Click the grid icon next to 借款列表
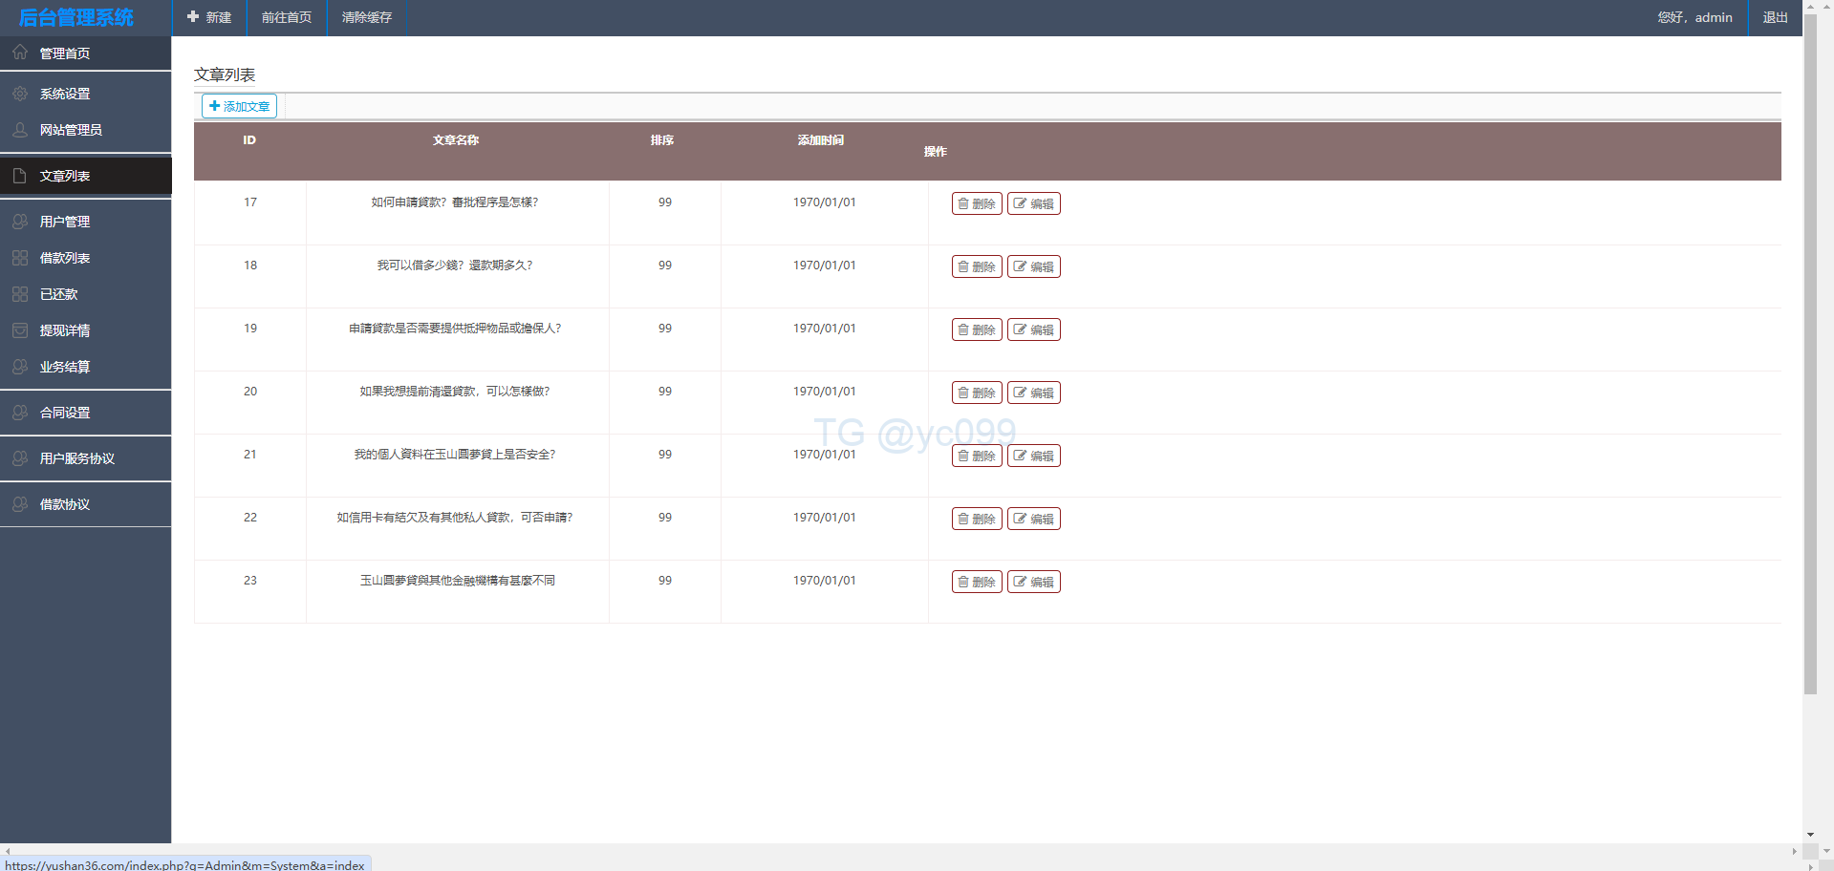 pos(20,258)
